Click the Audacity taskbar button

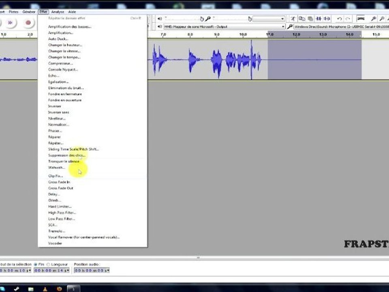[x=74, y=288]
